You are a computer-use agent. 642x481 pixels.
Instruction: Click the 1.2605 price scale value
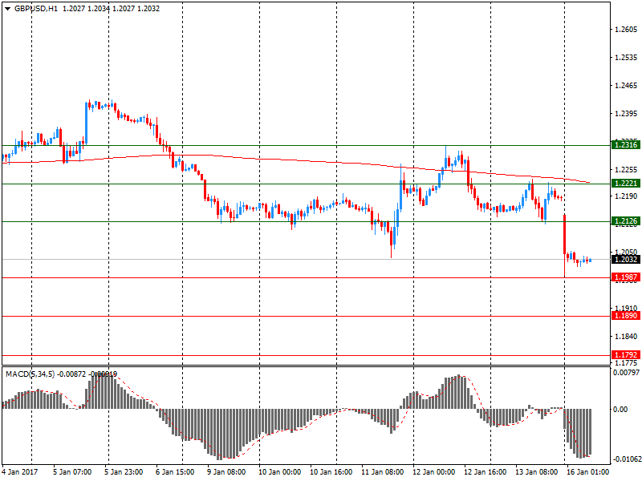tap(626, 30)
